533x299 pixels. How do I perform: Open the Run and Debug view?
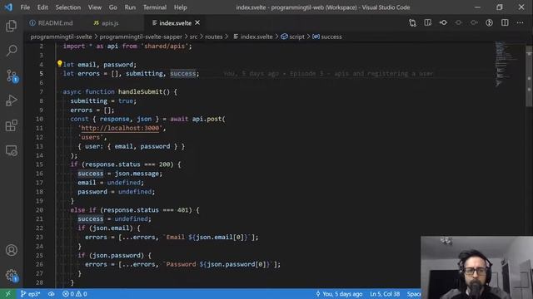(x=11, y=100)
